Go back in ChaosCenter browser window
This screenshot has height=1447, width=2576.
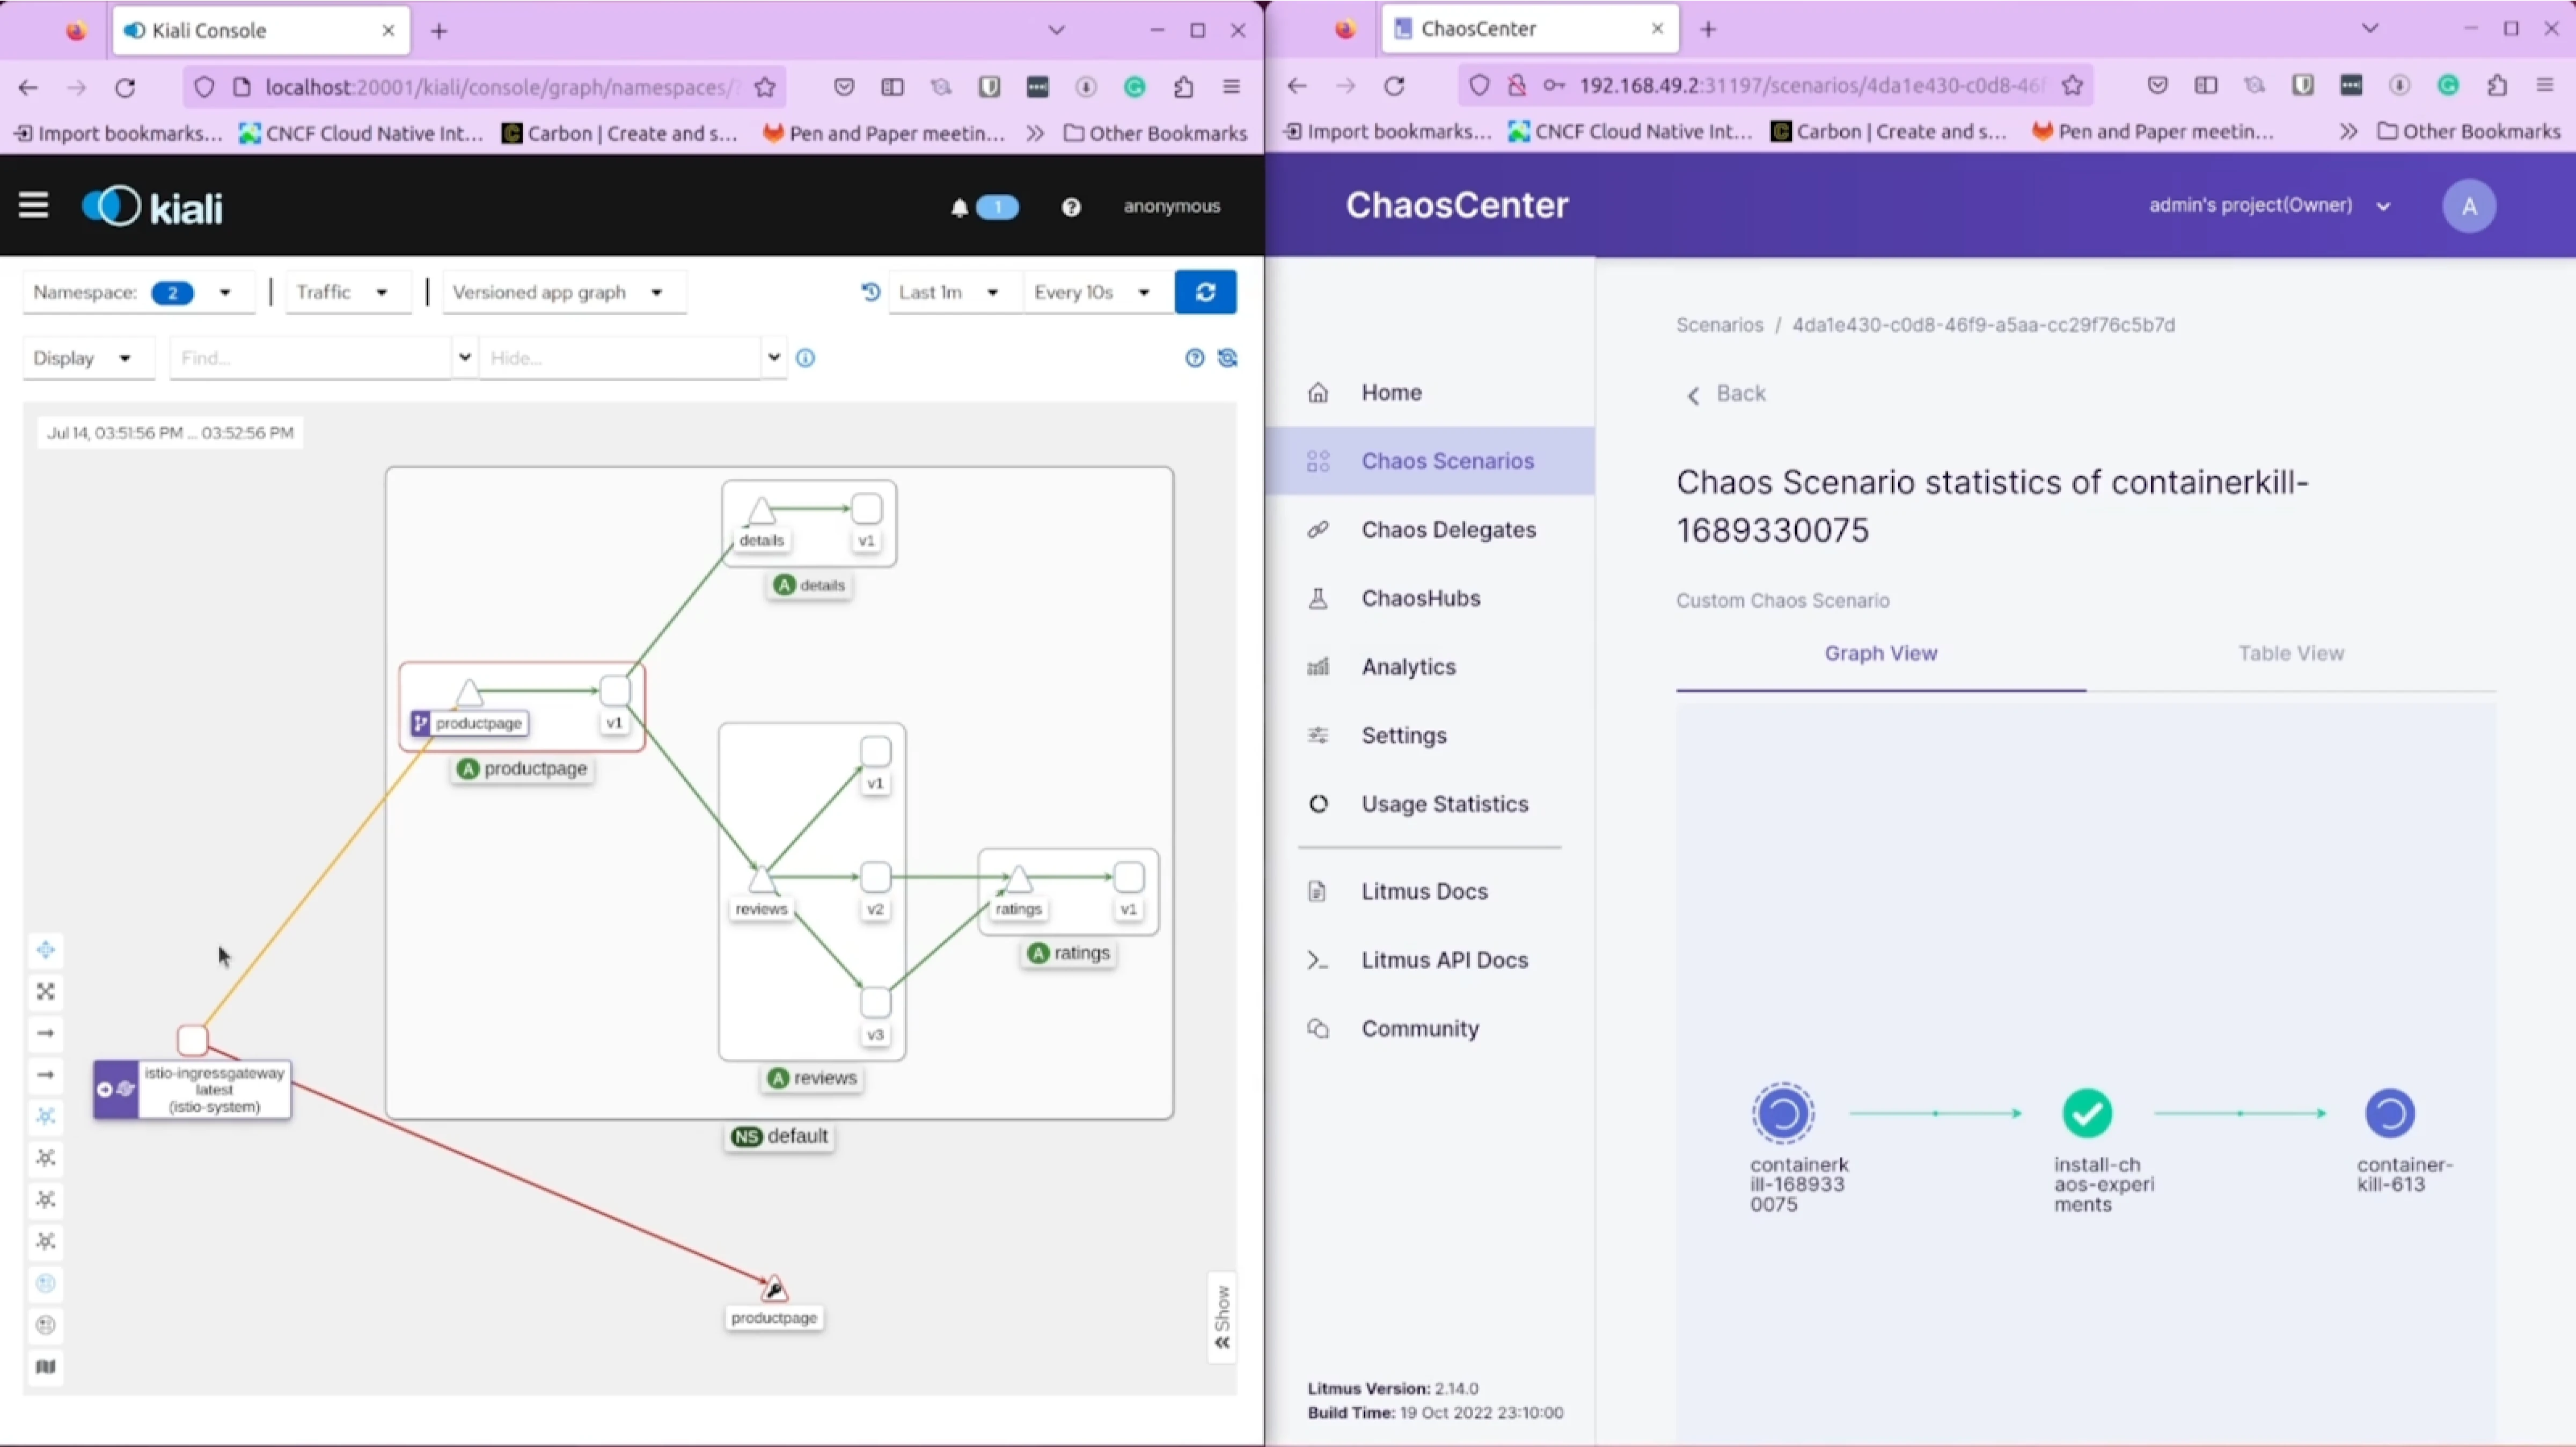tap(1296, 86)
